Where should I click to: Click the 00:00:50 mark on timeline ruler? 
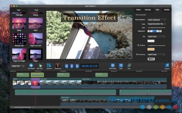click(139, 71)
